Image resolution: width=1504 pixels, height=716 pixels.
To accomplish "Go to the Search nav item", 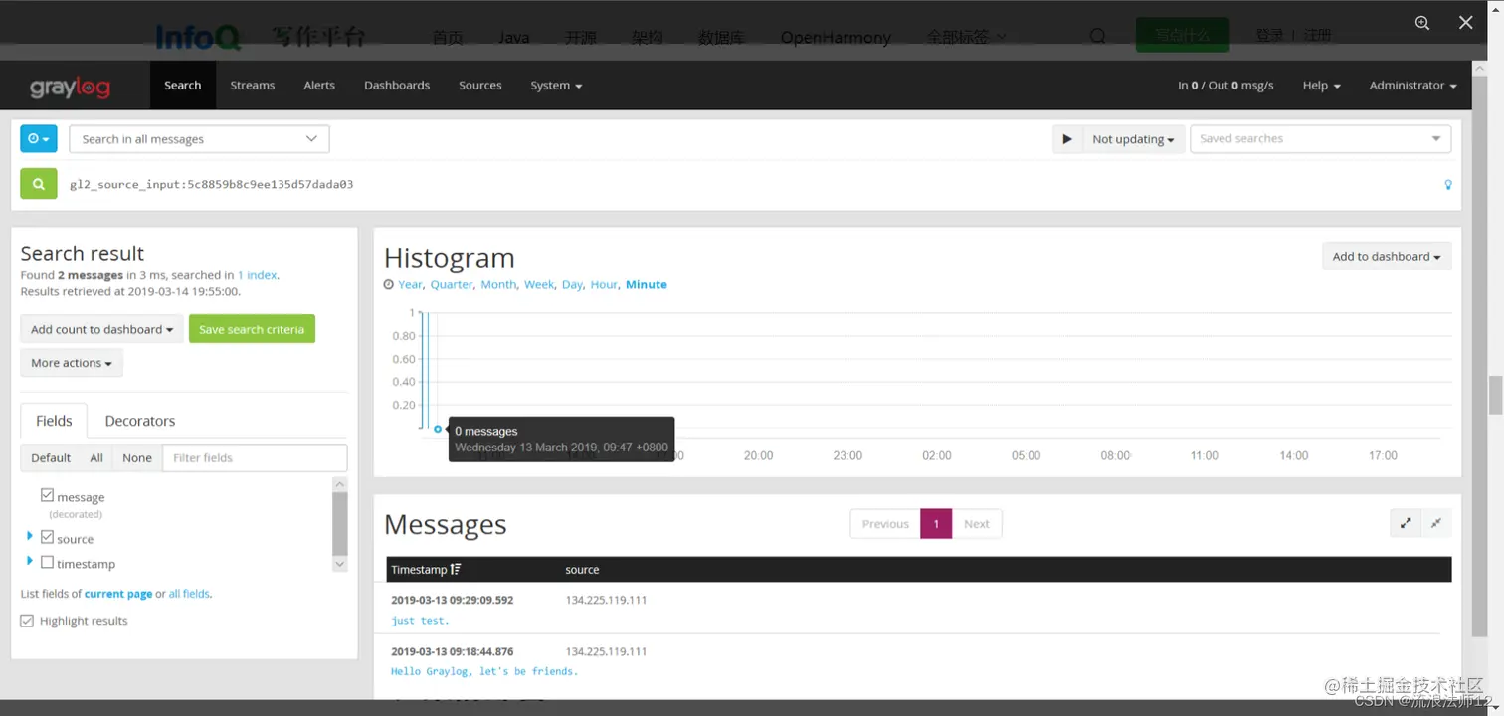I will point(183,86).
